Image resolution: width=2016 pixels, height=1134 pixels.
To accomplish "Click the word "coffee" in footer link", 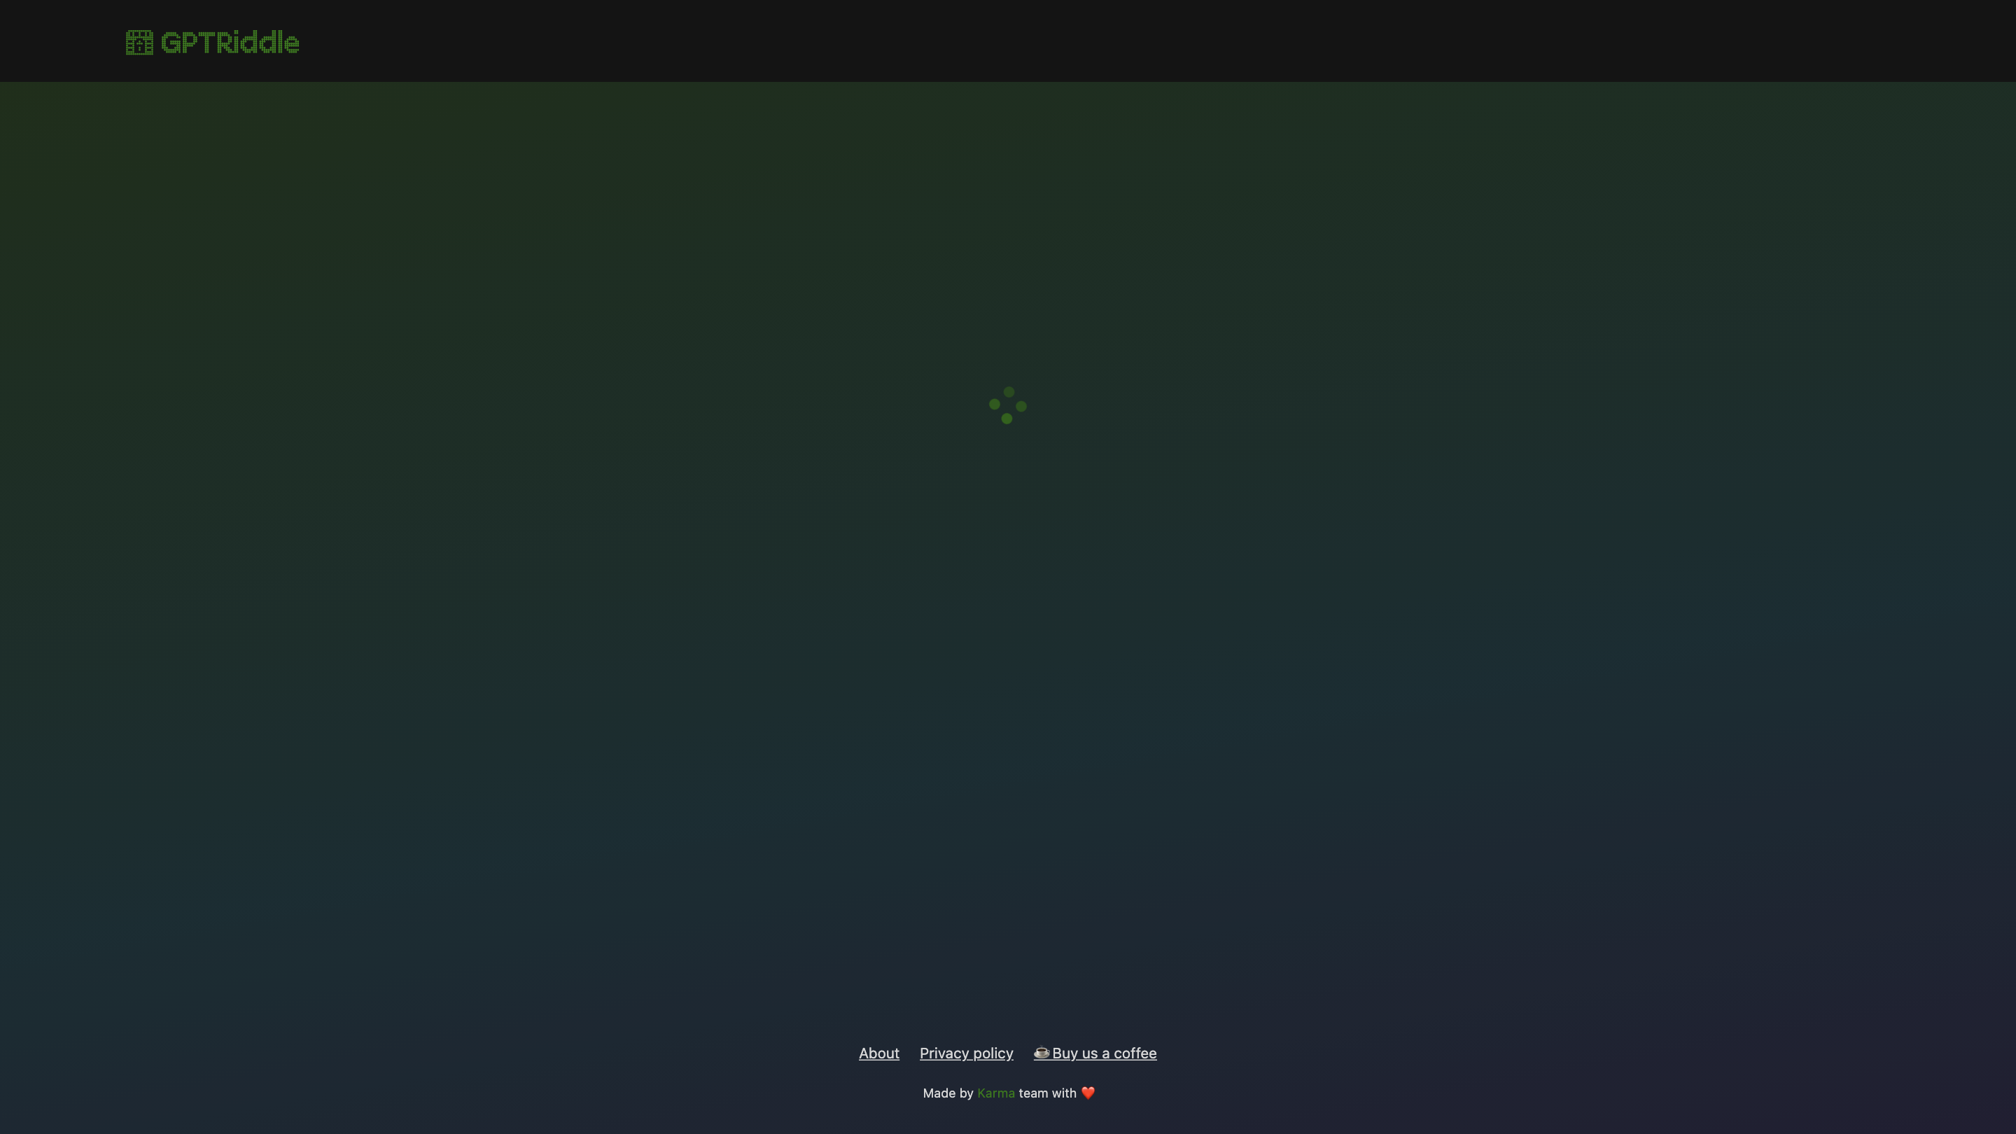I will (1135, 1053).
